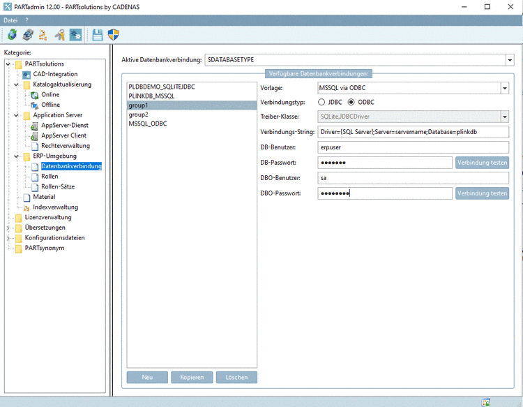Collapse the ERP-Umgebung tree node
Image resolution: width=523 pixels, height=407 pixels.
click(16, 156)
